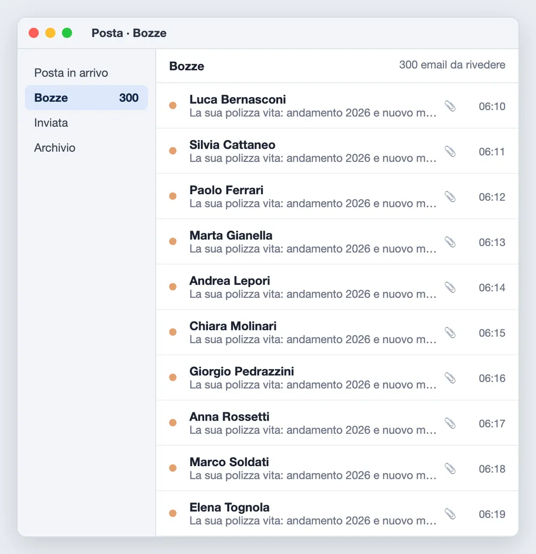Click subject line under Elena Tognola
Screen dimensions: 536x554
[313, 521]
